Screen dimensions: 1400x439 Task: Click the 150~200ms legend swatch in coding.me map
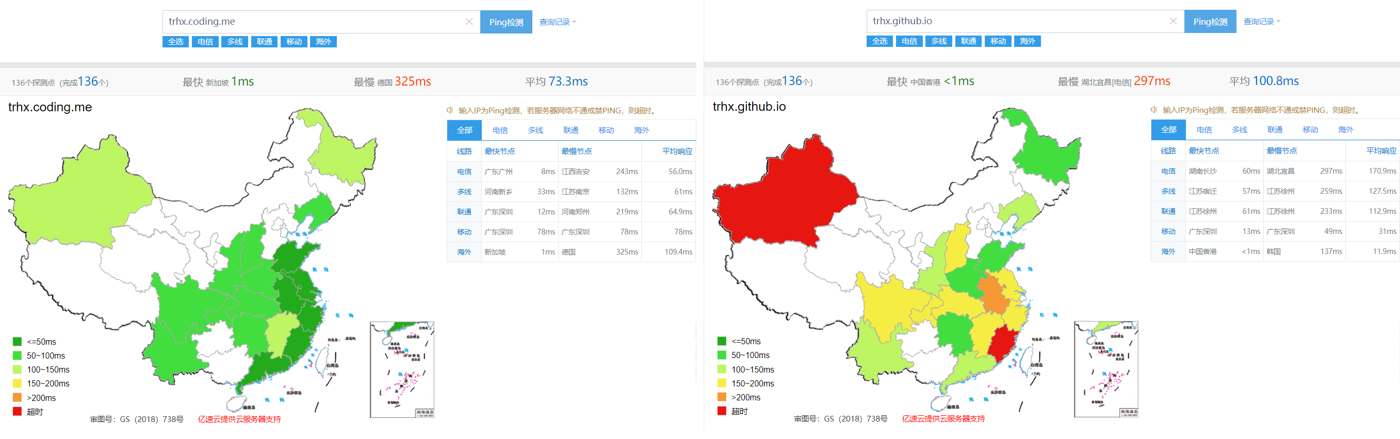pos(18,384)
